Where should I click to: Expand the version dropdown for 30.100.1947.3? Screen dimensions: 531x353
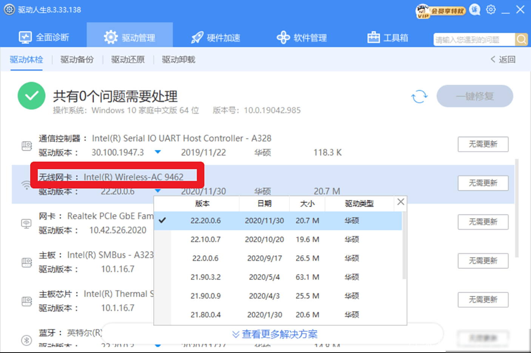[x=158, y=152]
